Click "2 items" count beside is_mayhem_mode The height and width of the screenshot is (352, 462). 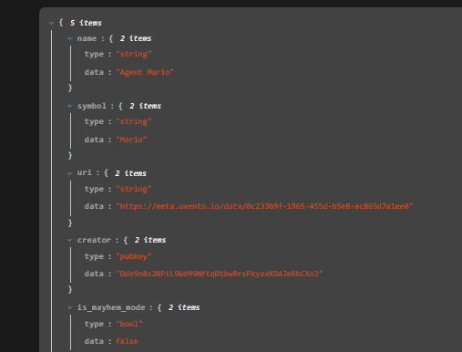(184, 307)
